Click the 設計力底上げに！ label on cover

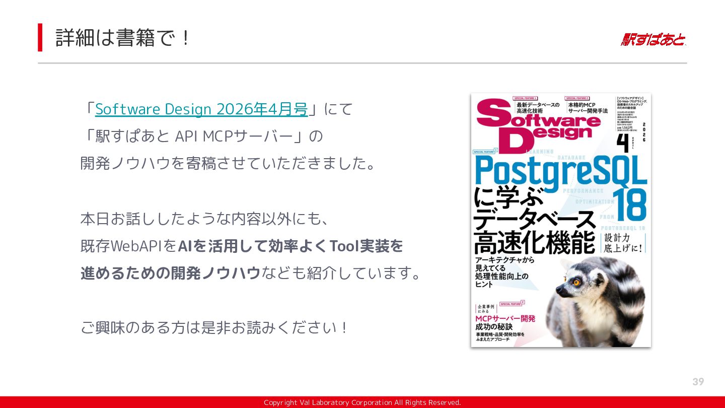[624, 243]
